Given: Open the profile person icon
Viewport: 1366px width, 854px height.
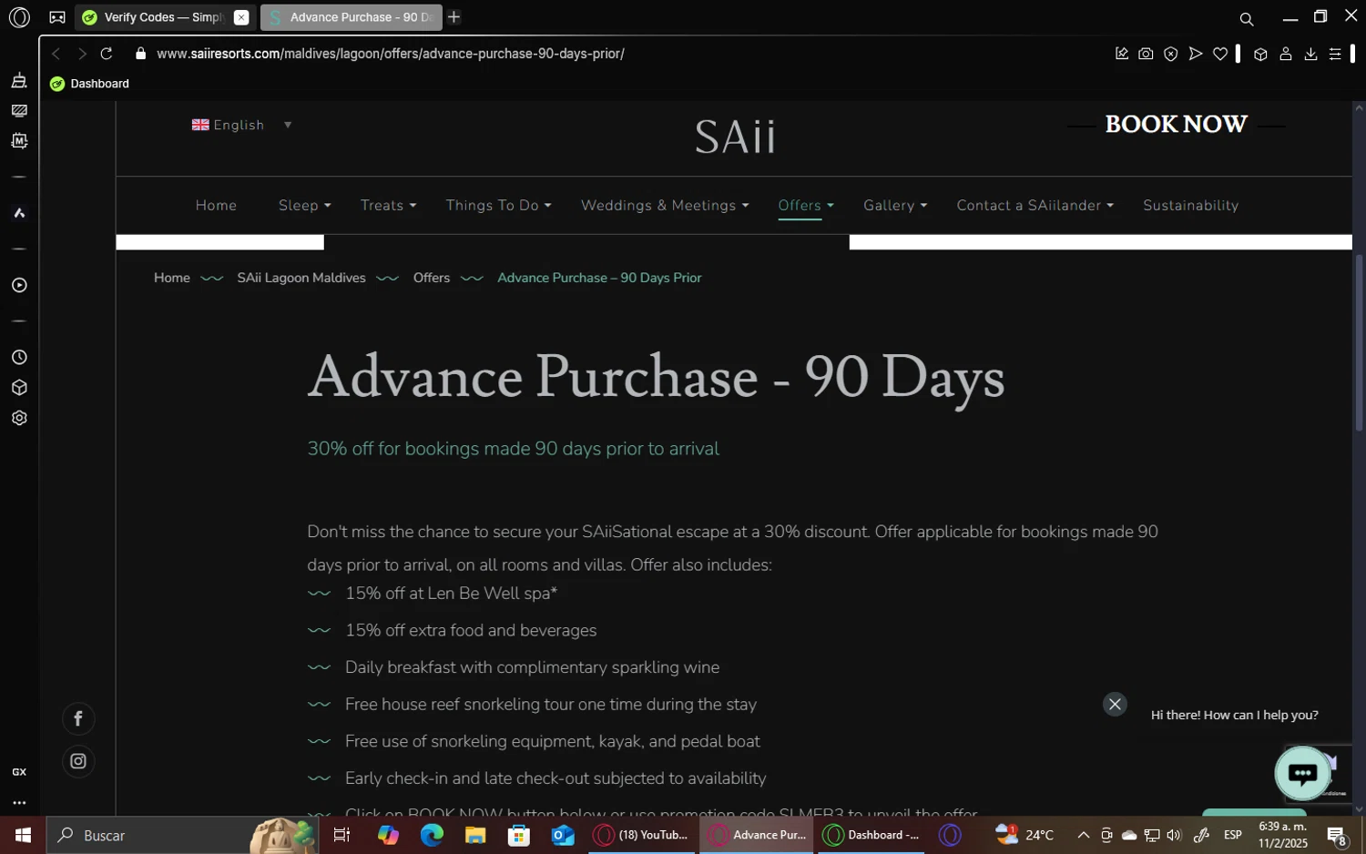Looking at the screenshot, I should [x=1286, y=54].
